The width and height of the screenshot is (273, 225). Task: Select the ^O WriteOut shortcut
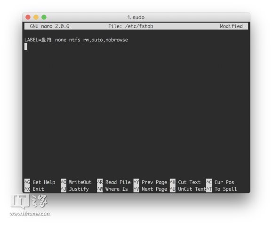(76, 182)
